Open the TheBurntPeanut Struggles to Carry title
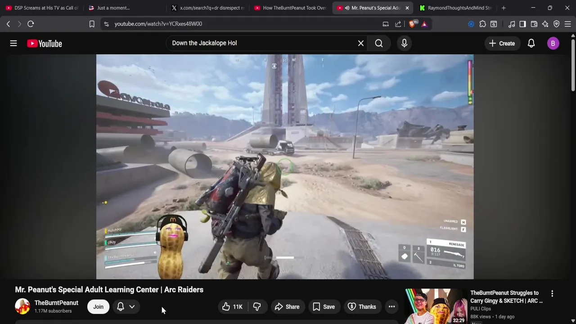The width and height of the screenshot is (576, 324). click(506, 297)
